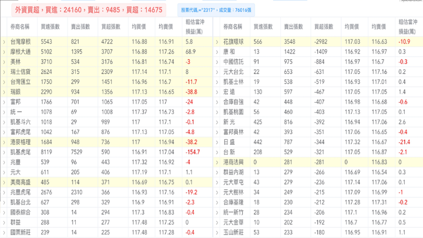
Task: Expand the 玉山新莊 row chevron
Action: click(217, 233)
